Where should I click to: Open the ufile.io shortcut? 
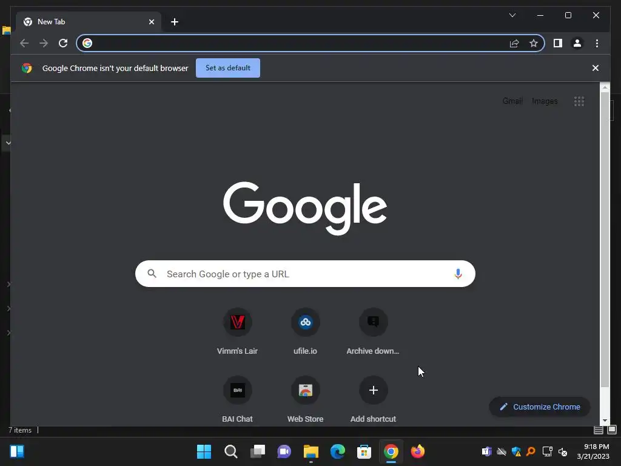point(306,331)
